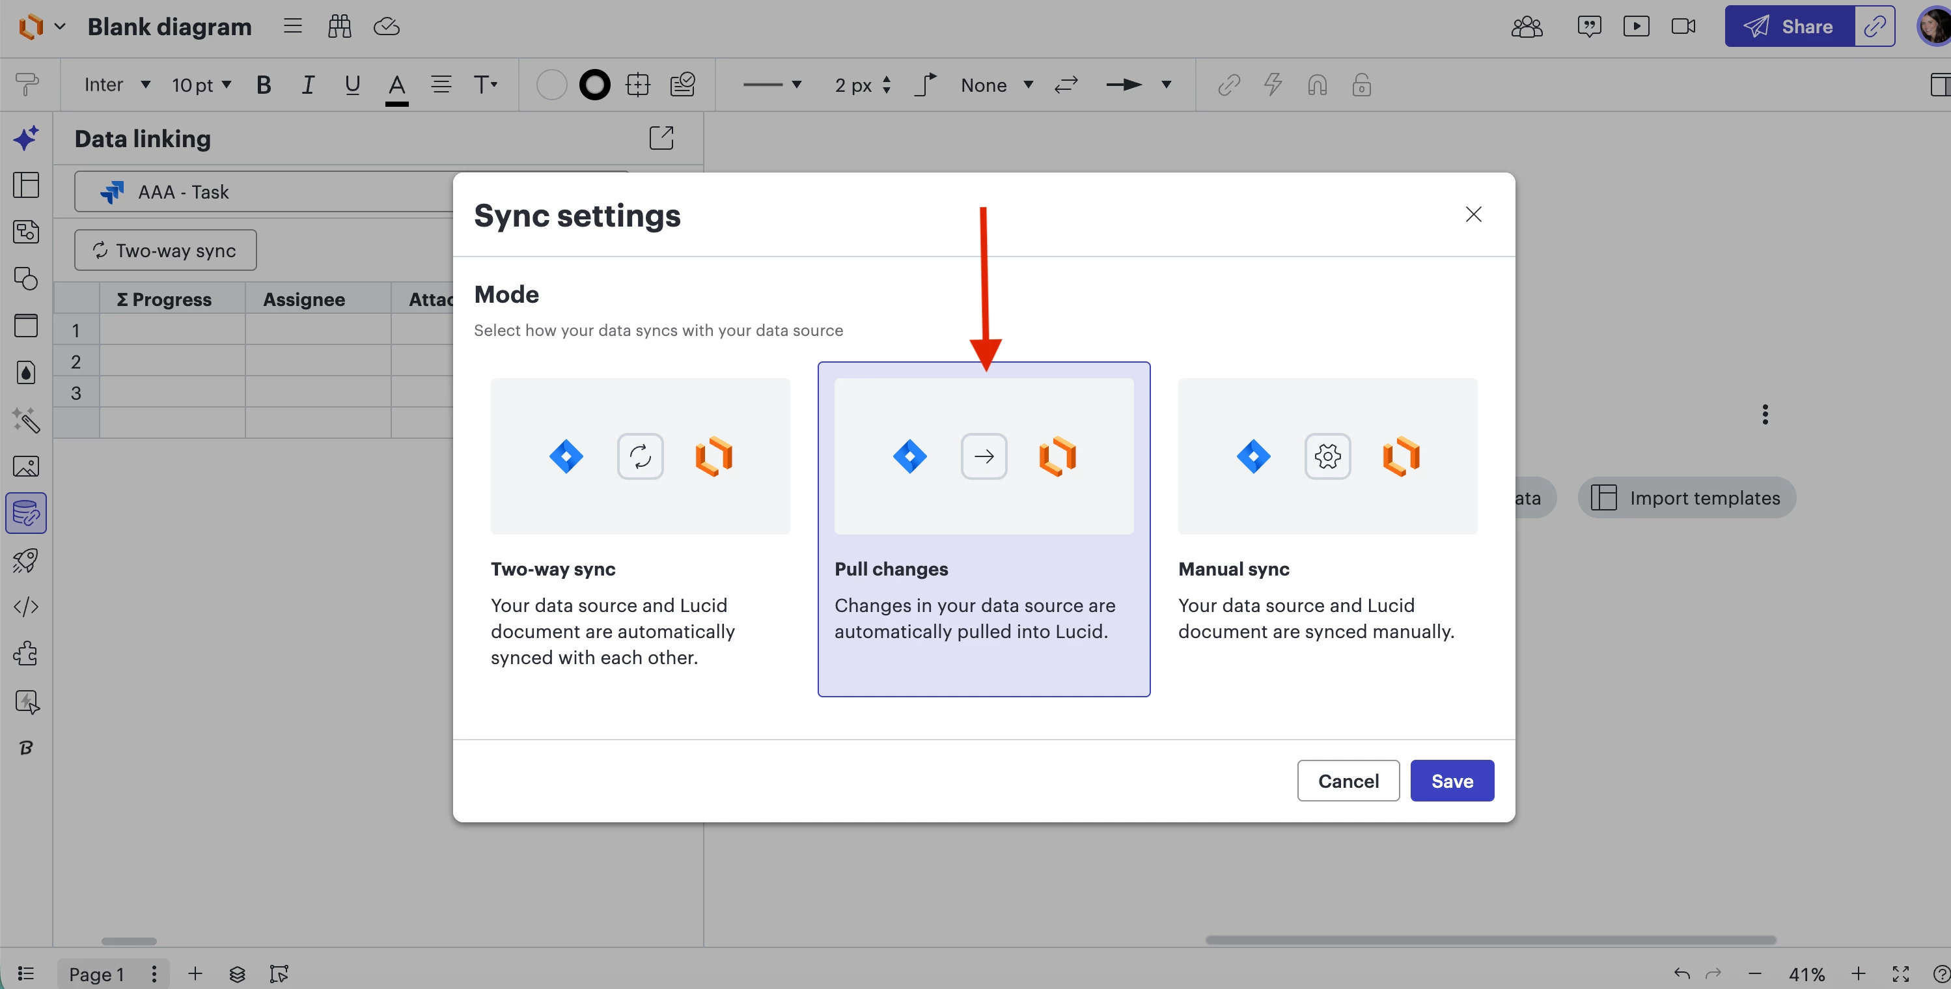Screen dimensions: 1951x989
Task: Open the Inter font family dropdown
Action: [x=117, y=85]
